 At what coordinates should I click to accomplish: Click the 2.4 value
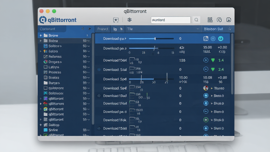click(221, 69)
